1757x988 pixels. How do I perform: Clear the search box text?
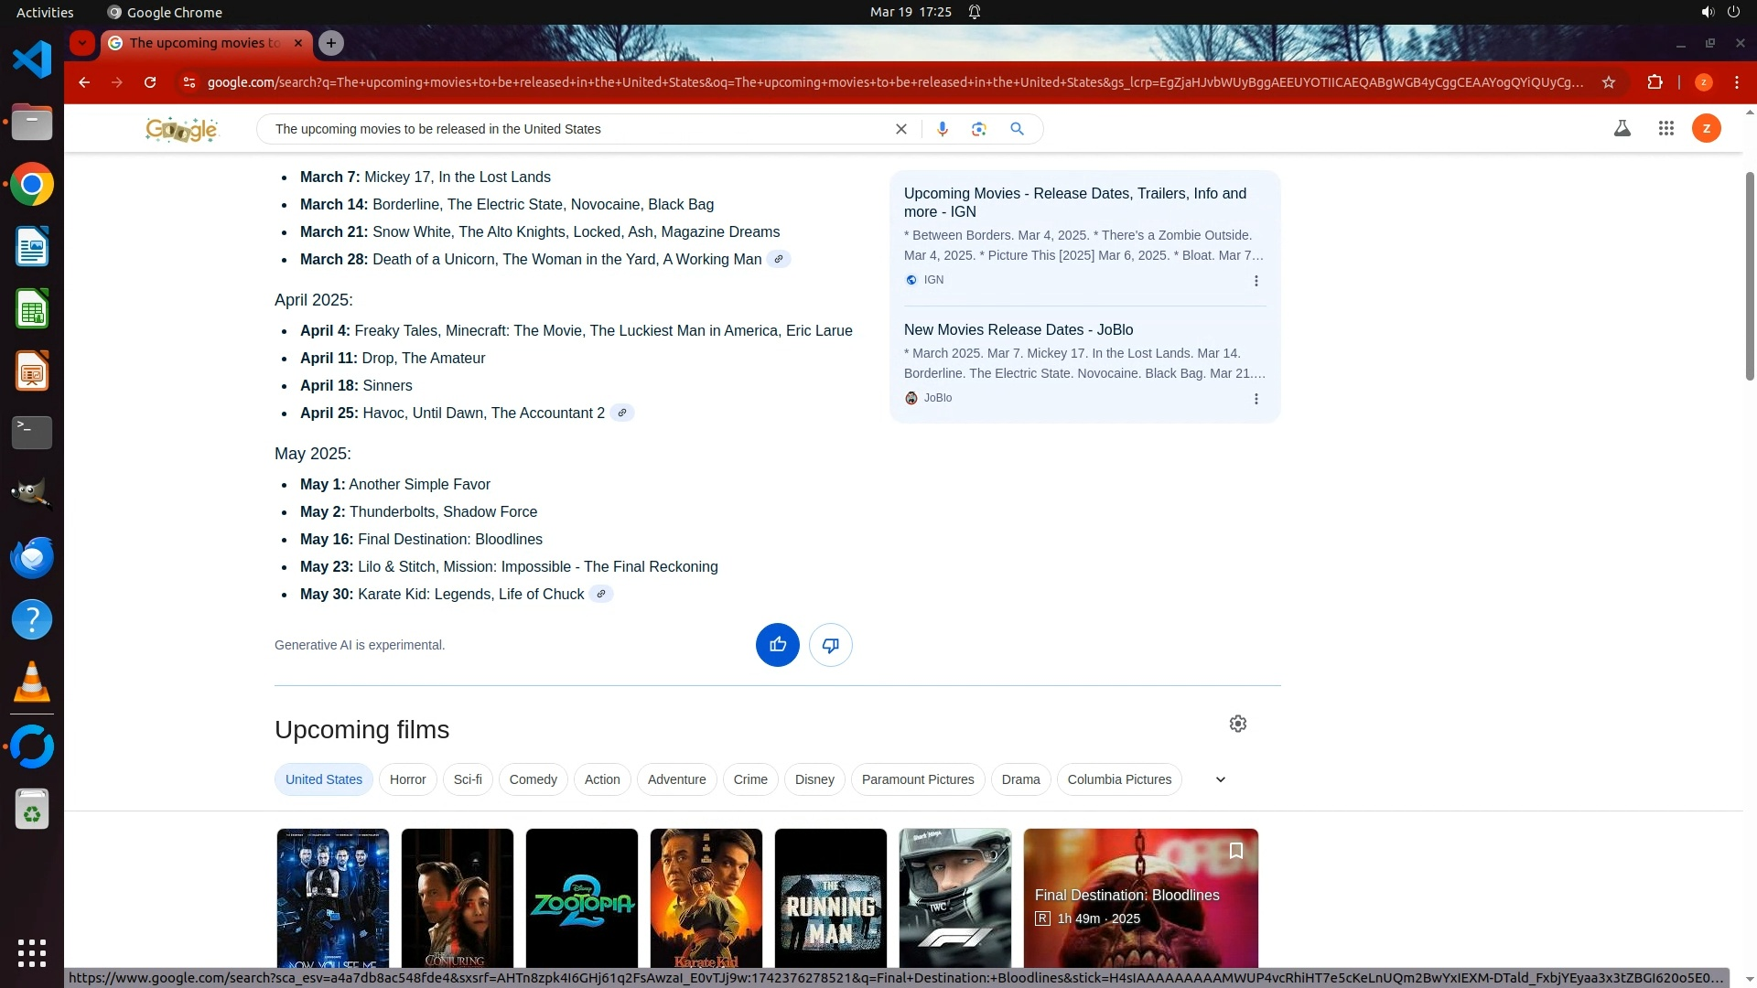pos(900,129)
